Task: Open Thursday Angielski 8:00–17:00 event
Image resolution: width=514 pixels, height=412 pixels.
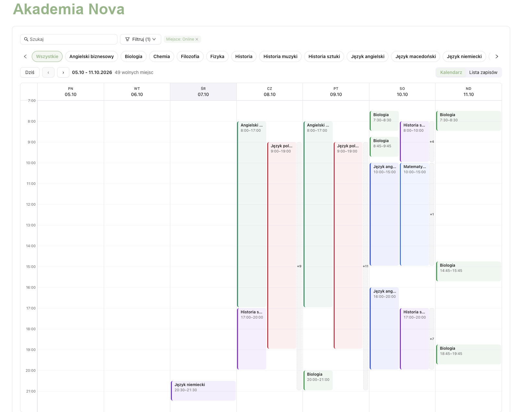Action: (252, 214)
